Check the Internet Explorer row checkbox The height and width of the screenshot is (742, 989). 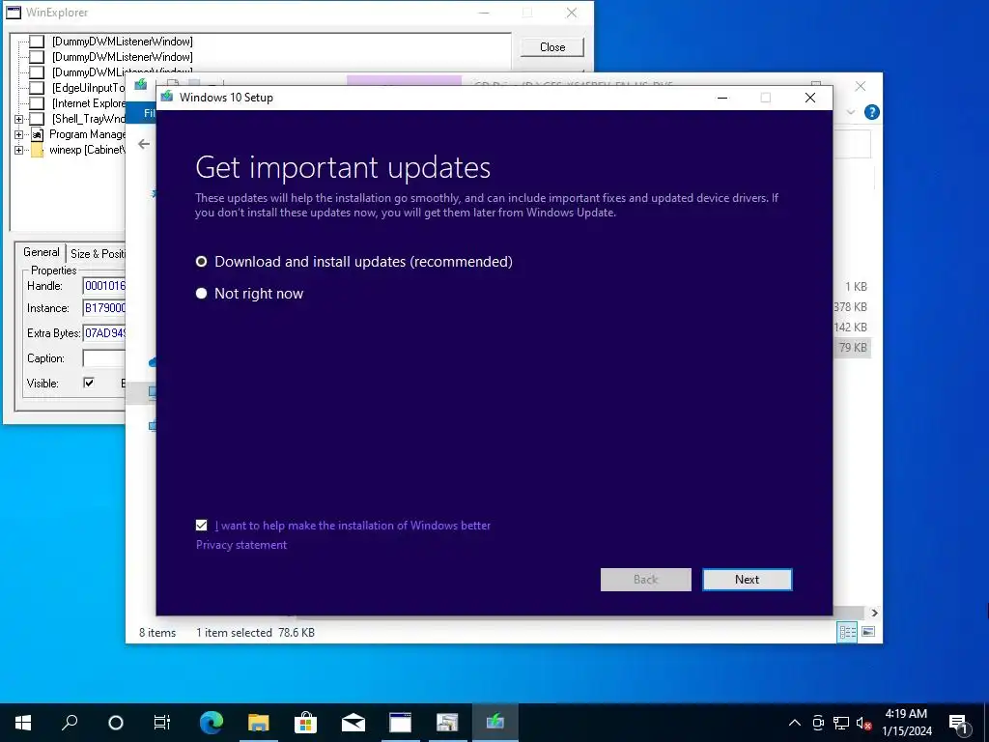coord(38,102)
